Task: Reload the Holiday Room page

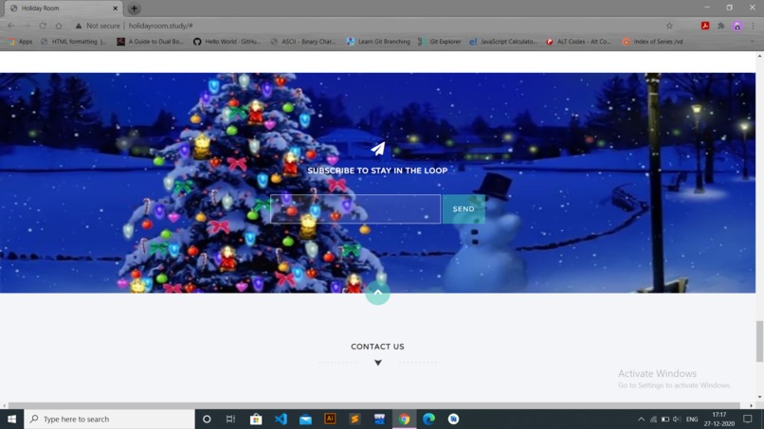Action: 43,26
